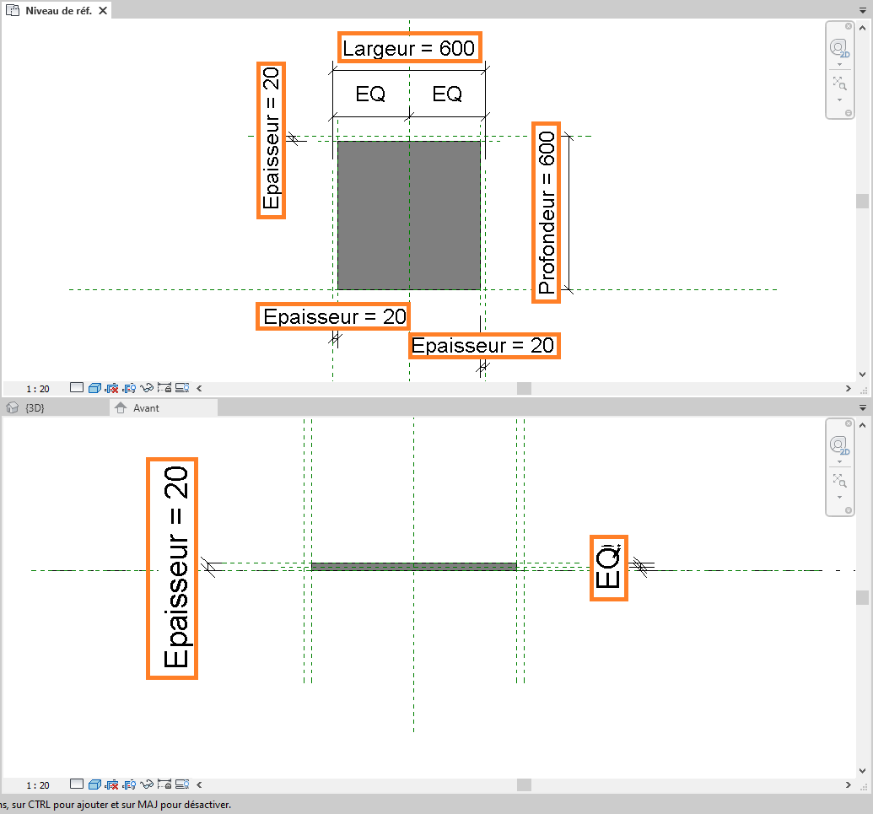Expand zoom options arrow in top navigation bar

pos(839,100)
